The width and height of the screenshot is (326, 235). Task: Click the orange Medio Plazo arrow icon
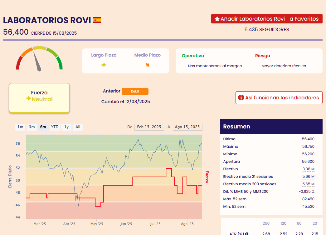[148, 65]
